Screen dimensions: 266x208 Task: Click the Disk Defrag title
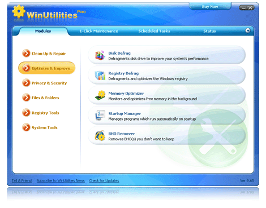point(119,53)
